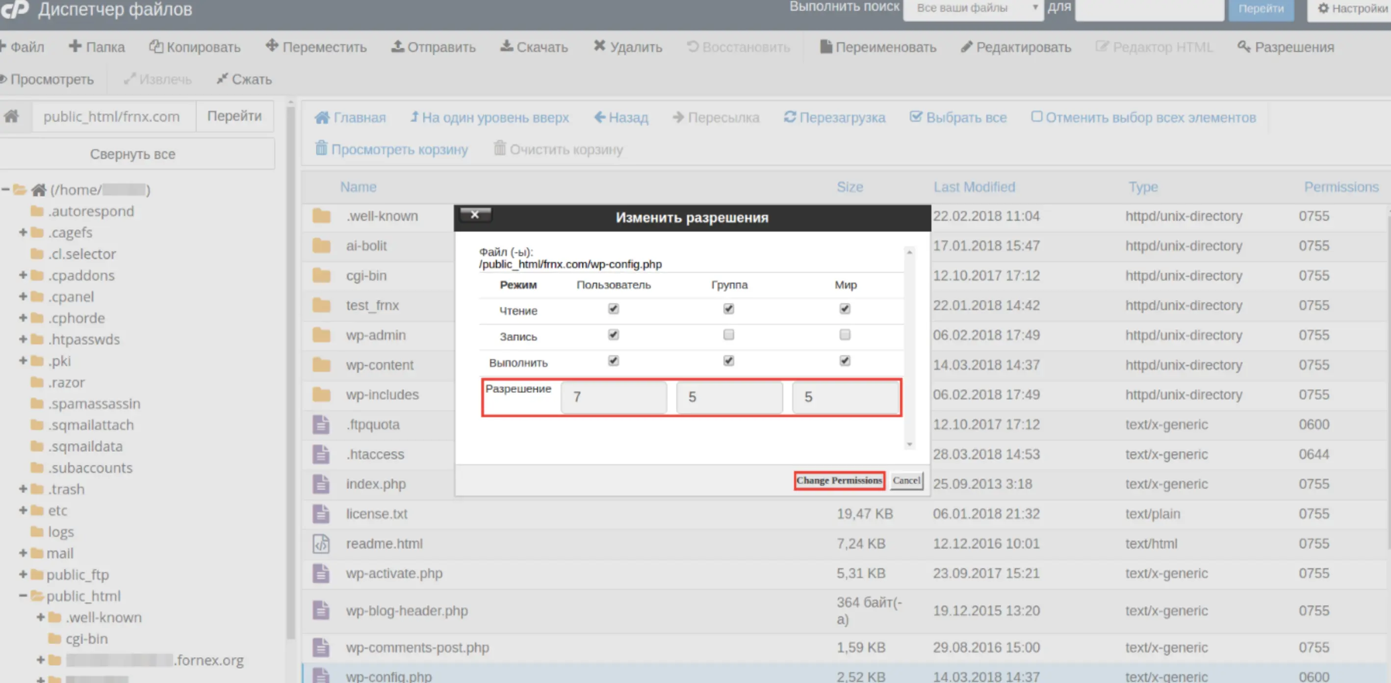Click the Редактировать pencil toolbar icon
The image size is (1391, 683).
pyautogui.click(x=966, y=47)
